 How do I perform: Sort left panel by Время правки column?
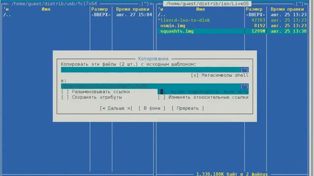point(132,9)
